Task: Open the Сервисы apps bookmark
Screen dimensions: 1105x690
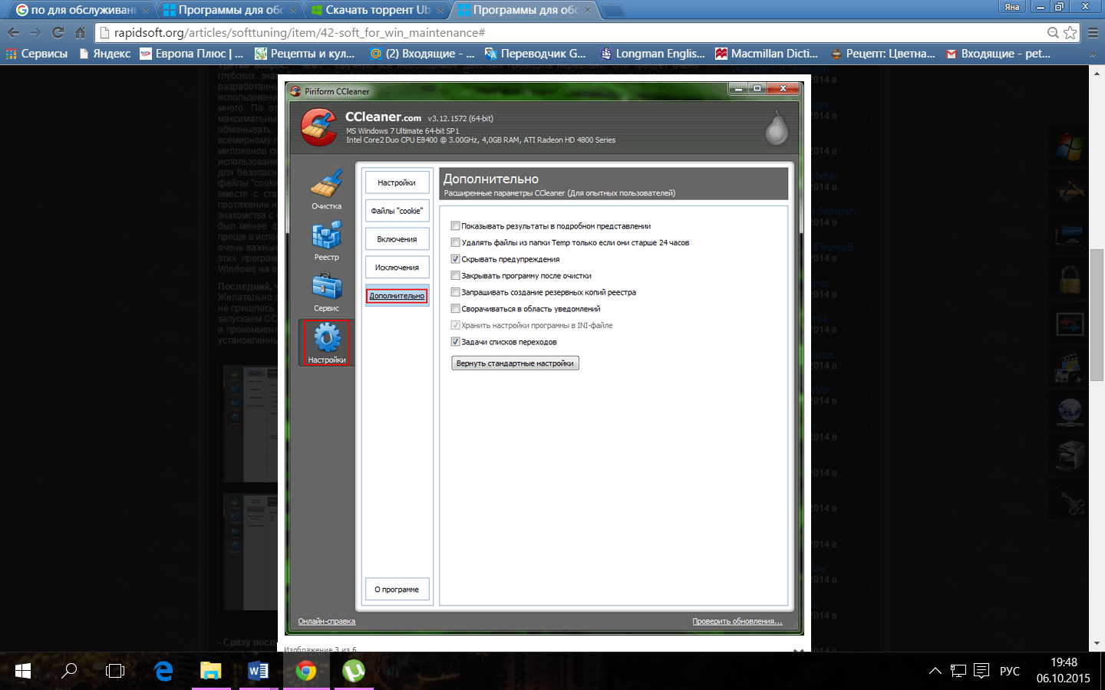Action: coord(37,54)
